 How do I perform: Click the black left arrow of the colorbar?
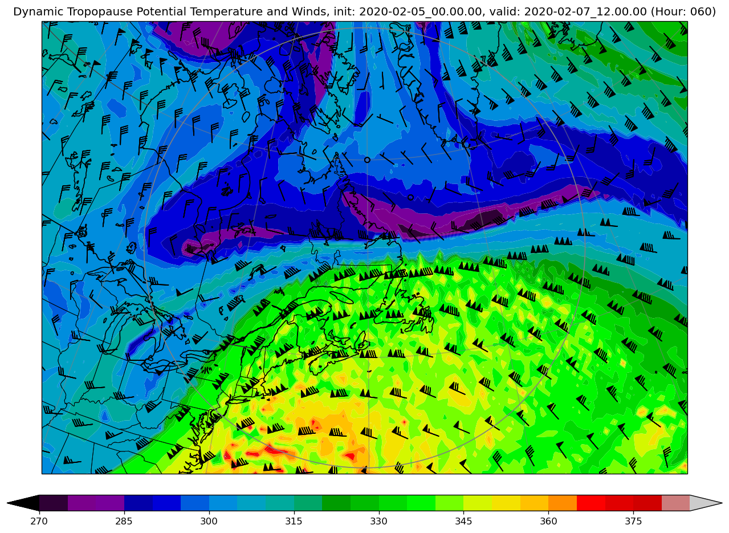point(24,503)
